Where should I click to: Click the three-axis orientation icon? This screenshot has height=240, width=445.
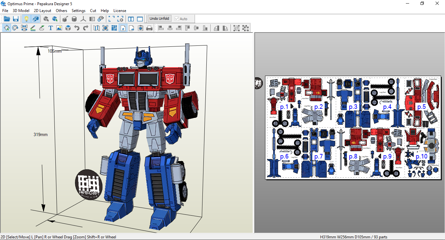tap(83, 19)
